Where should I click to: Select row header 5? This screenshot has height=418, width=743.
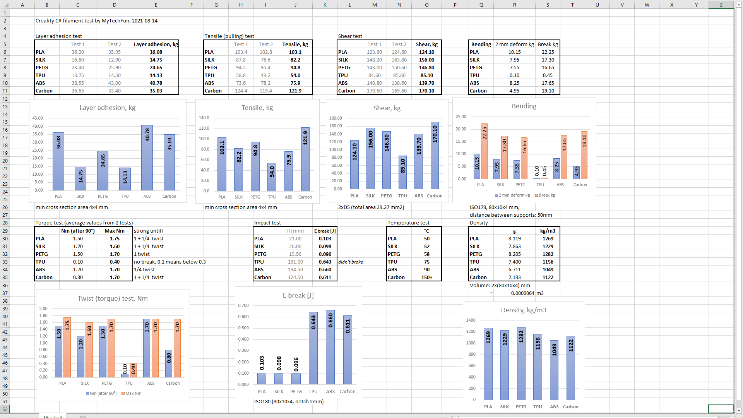point(5,45)
